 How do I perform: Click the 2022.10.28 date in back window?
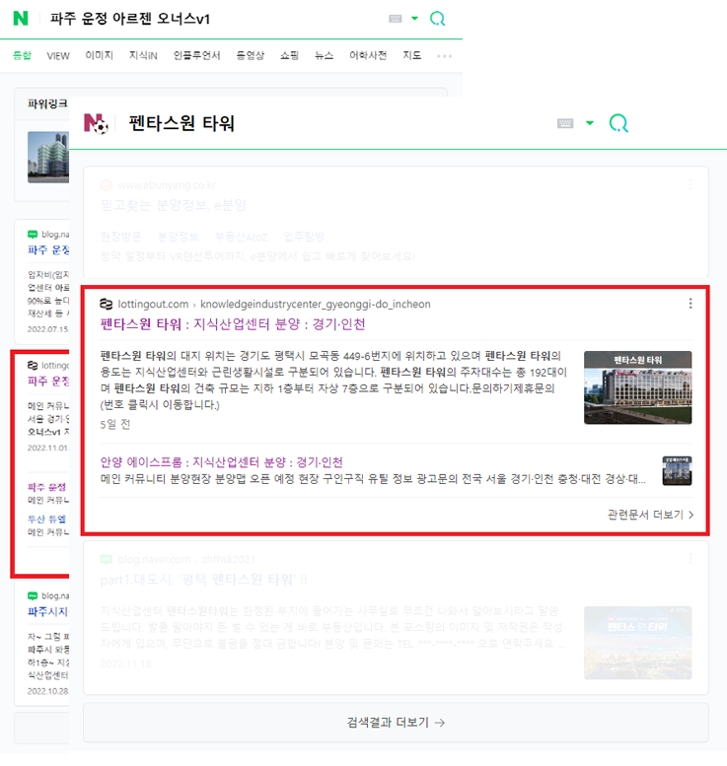pos(48,691)
